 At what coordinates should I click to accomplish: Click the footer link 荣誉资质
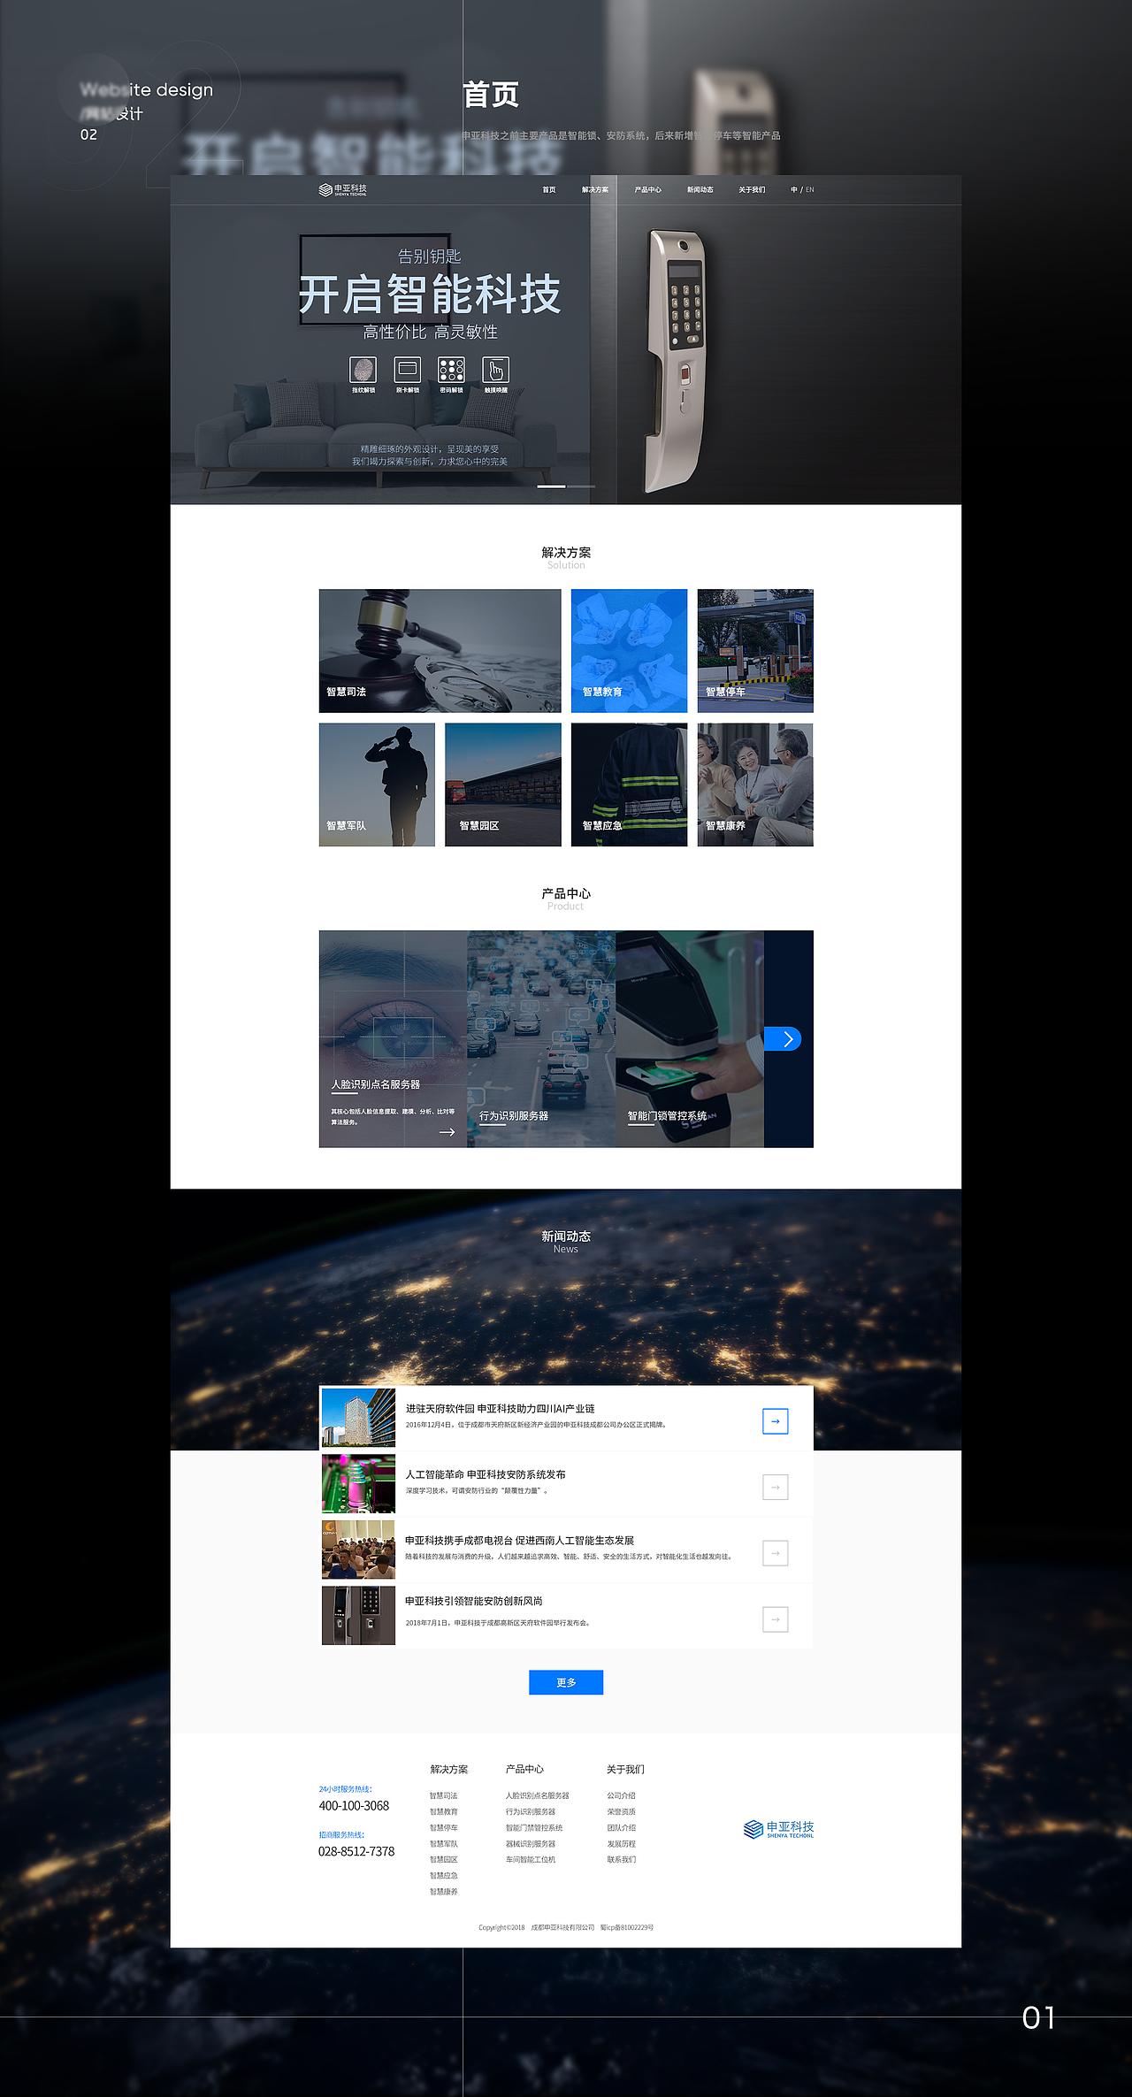622,1811
